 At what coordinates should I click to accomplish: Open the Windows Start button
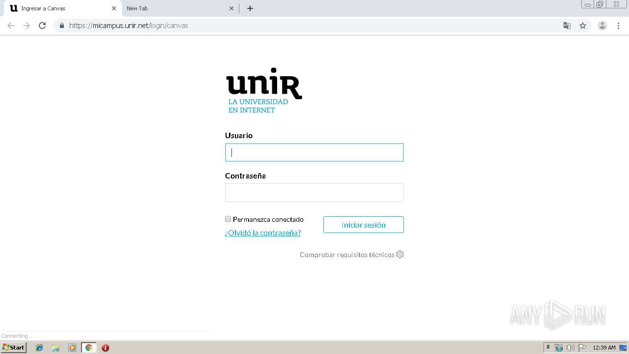coord(14,348)
